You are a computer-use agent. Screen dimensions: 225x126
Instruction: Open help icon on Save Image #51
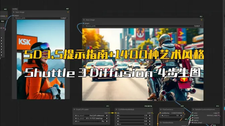(x=201, y=20)
